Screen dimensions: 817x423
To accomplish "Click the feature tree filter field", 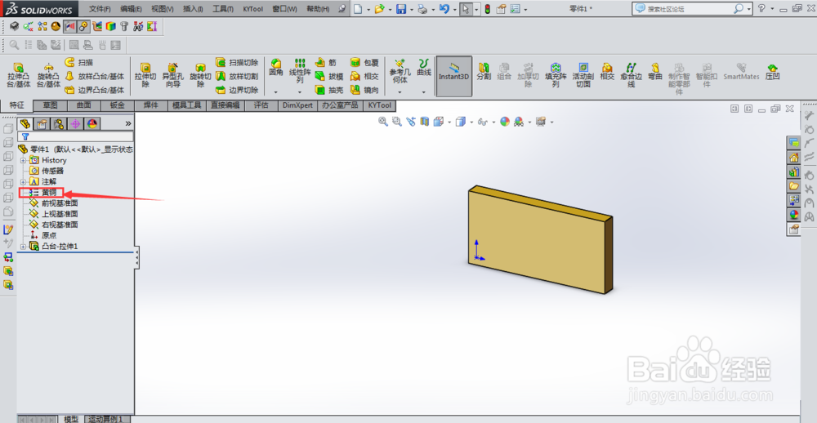I will [x=75, y=136].
